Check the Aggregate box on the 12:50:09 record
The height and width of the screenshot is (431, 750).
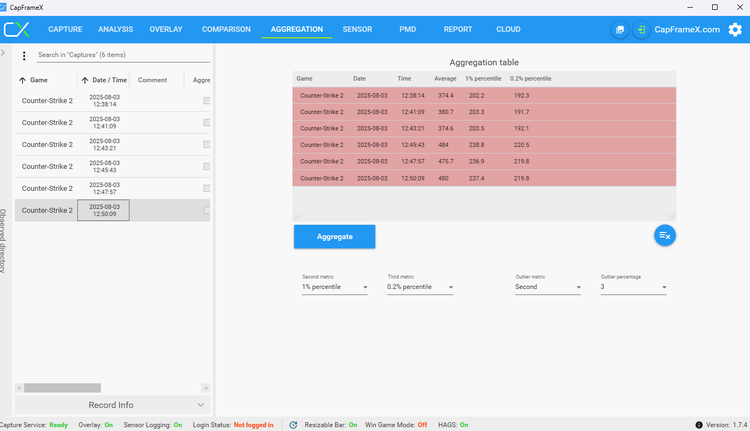point(207,210)
